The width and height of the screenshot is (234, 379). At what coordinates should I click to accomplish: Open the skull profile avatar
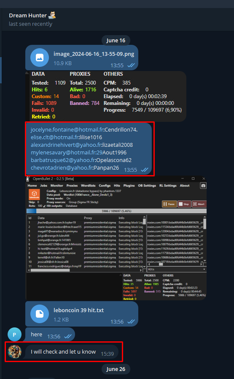(14, 352)
